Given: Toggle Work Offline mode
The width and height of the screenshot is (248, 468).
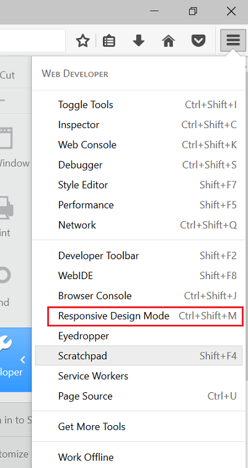Looking at the screenshot, I should (138, 457).
